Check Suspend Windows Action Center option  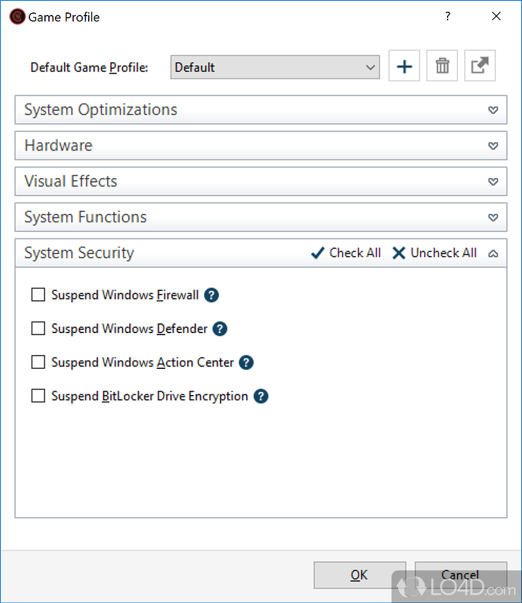tap(38, 362)
